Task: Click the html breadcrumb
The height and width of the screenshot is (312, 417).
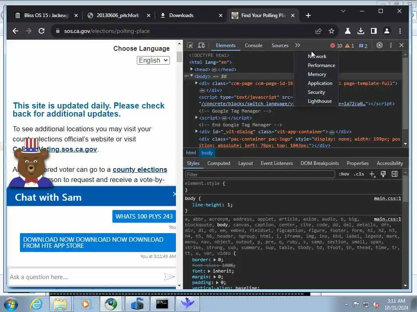Action: (191, 153)
